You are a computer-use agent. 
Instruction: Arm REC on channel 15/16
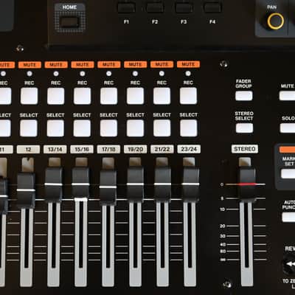pyautogui.click(x=82, y=96)
